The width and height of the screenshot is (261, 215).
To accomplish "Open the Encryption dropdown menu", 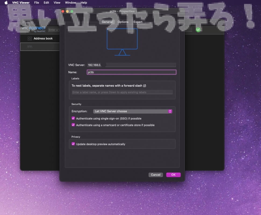I will (133, 111).
